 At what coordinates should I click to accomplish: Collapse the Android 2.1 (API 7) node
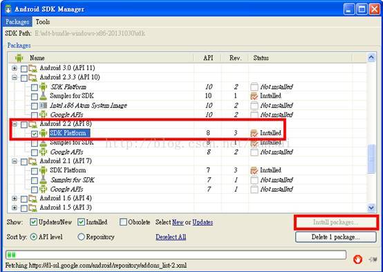(x=15, y=161)
